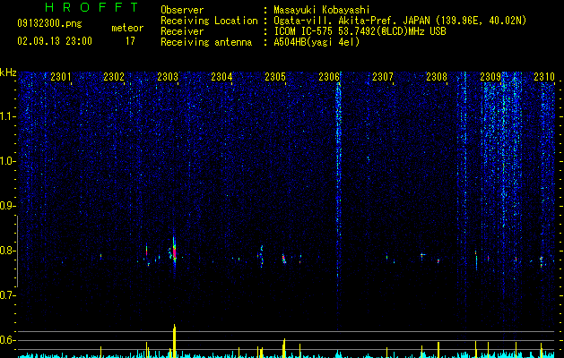Click the tallest yellow peak in the level graph

(175, 341)
